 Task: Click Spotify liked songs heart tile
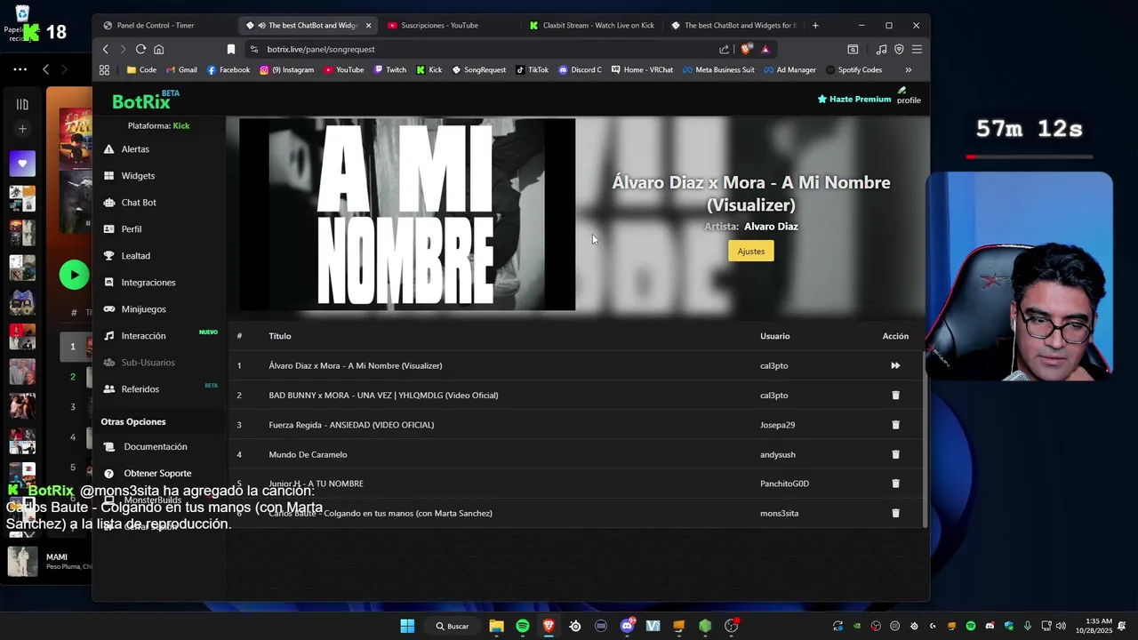pyautogui.click(x=22, y=164)
